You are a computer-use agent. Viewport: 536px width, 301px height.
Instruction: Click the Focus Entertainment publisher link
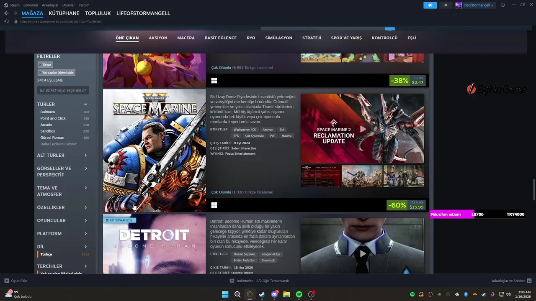coord(240,153)
